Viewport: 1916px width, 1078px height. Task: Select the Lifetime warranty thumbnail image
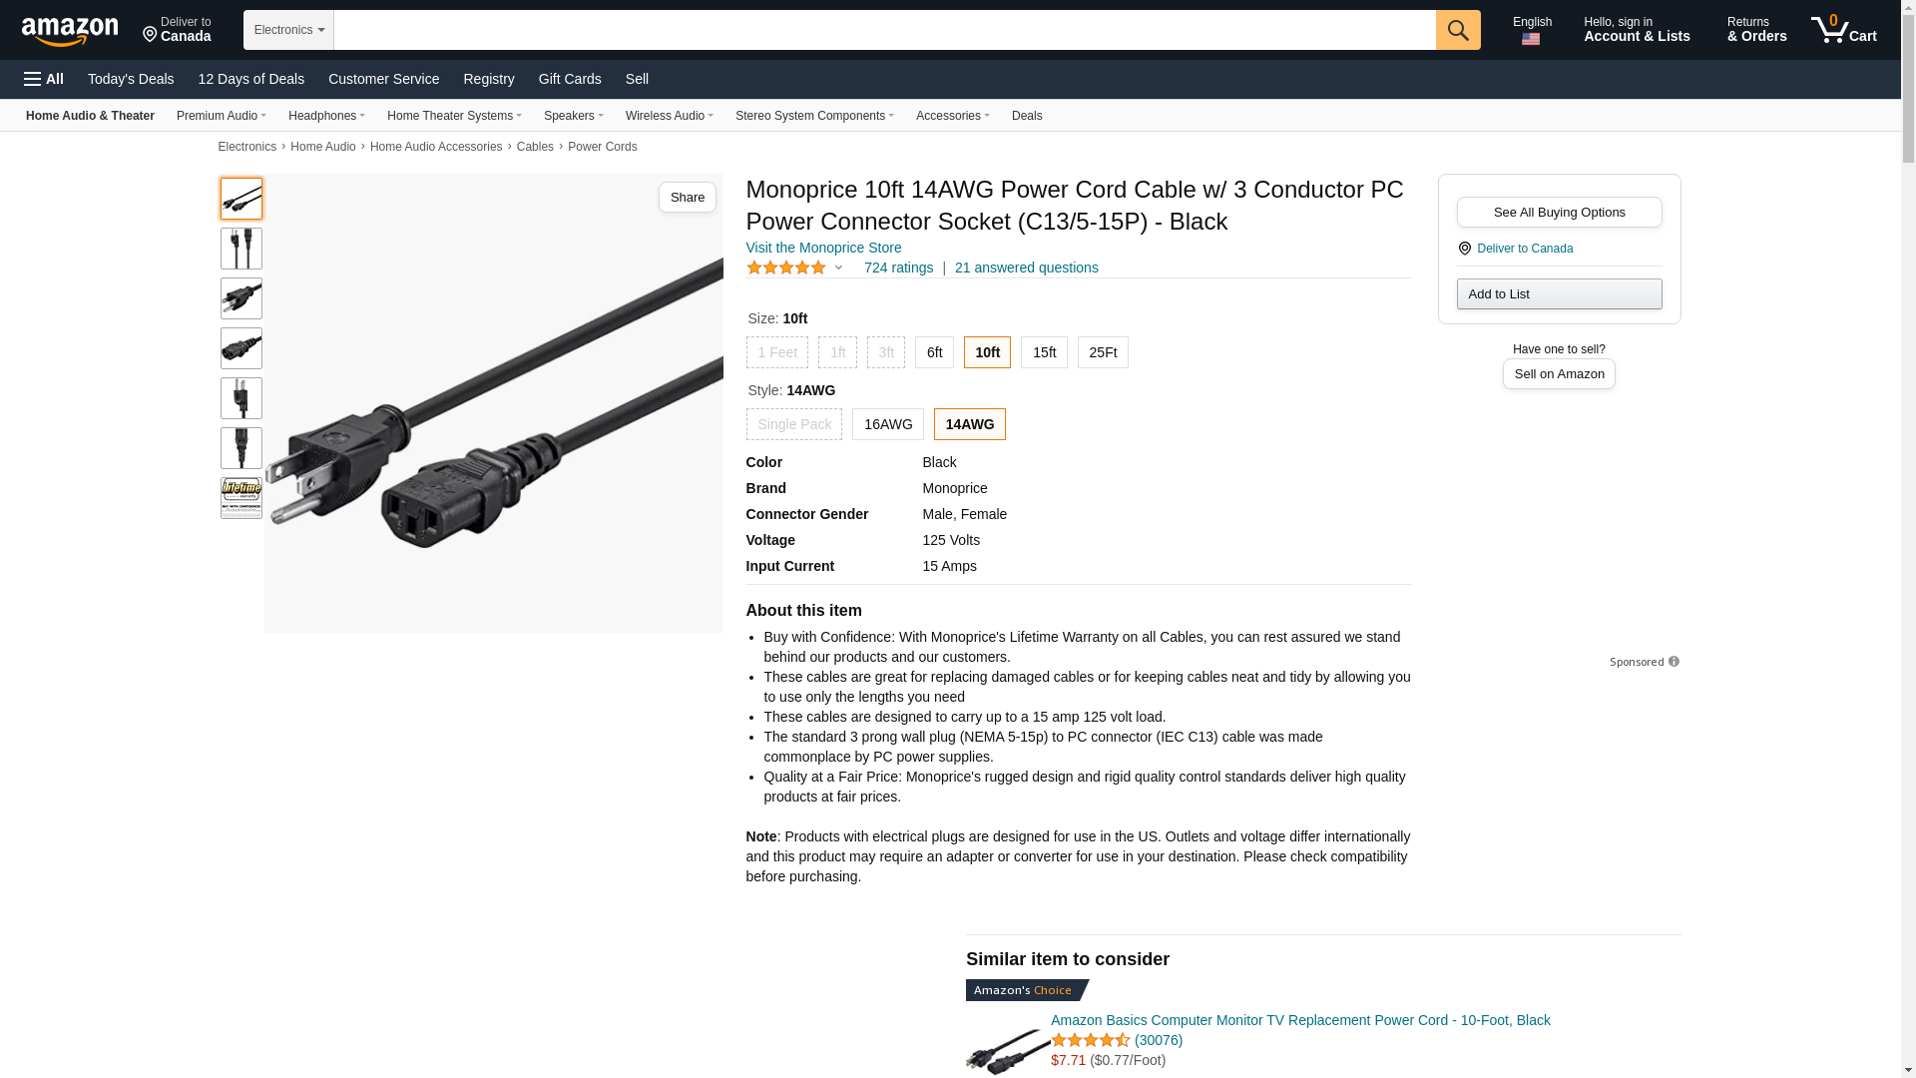241,498
